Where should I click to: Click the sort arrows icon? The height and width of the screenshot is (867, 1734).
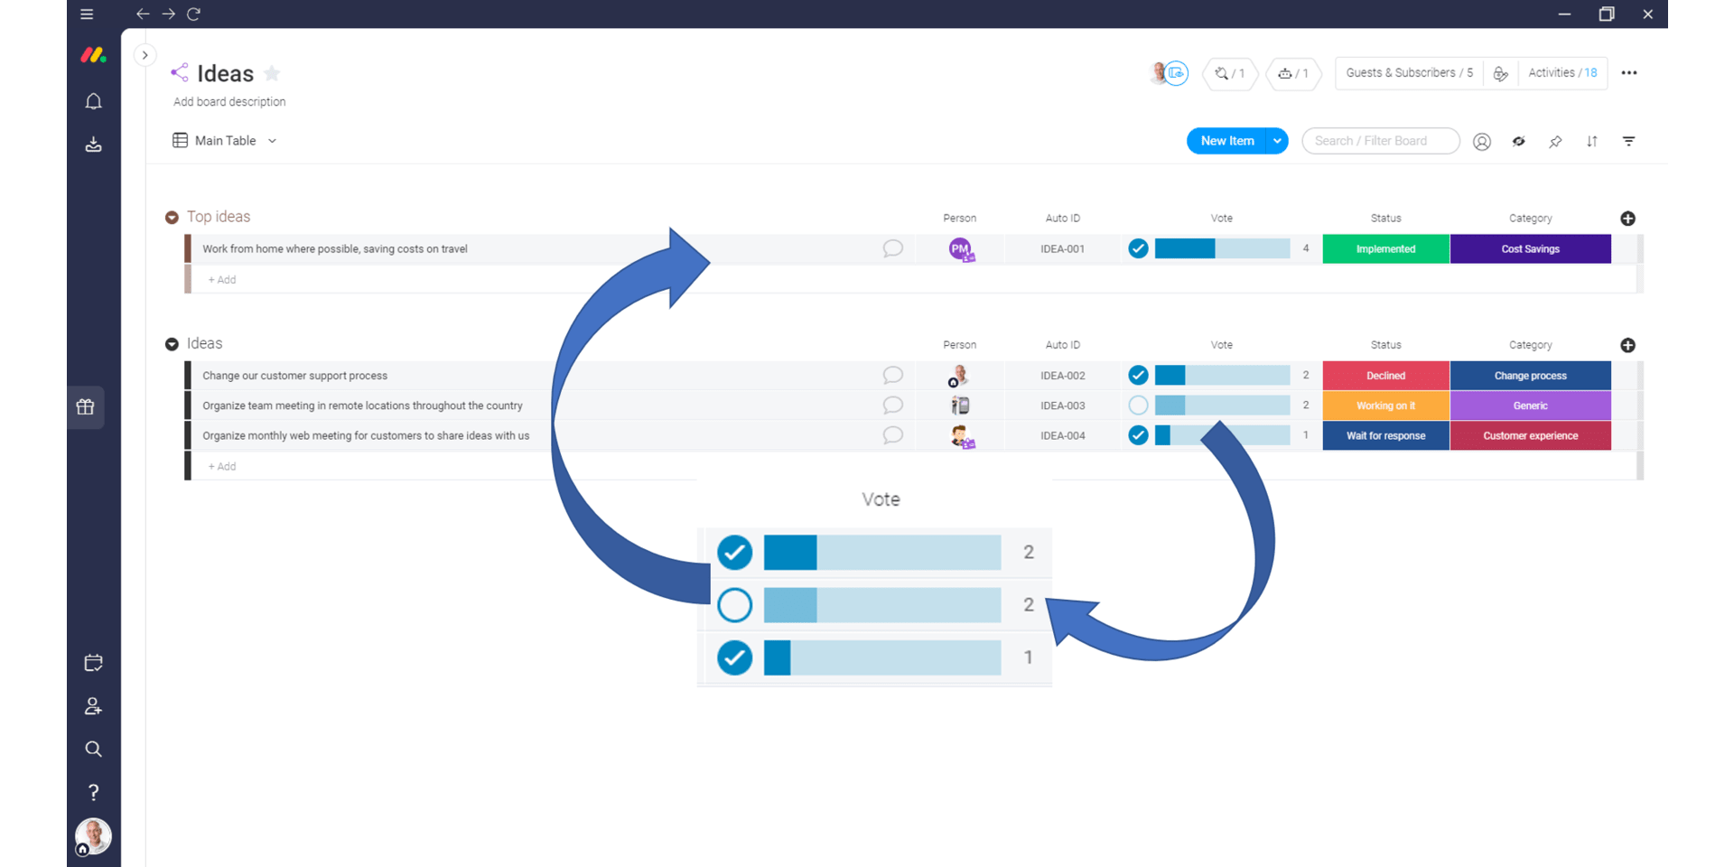pos(1592,142)
